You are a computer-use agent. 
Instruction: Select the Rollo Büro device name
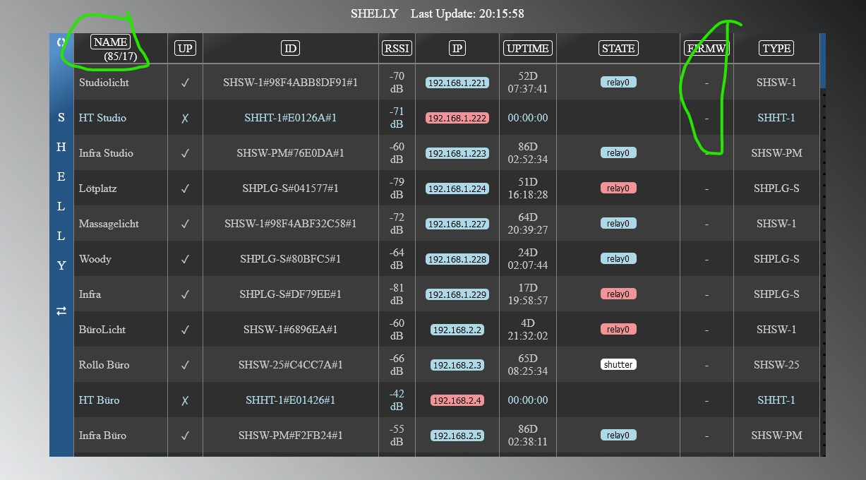click(104, 365)
